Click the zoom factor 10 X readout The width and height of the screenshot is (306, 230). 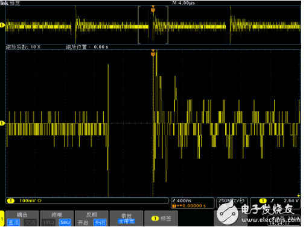pos(23,47)
